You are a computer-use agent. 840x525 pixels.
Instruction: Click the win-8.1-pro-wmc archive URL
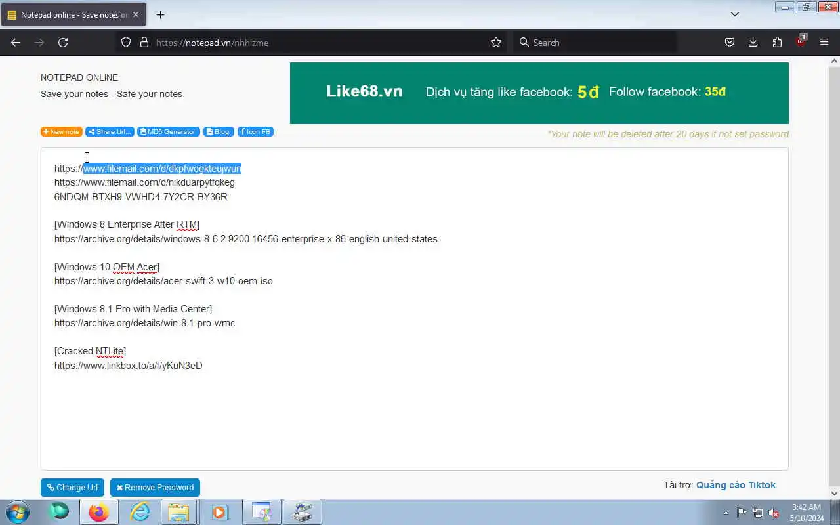(144, 323)
